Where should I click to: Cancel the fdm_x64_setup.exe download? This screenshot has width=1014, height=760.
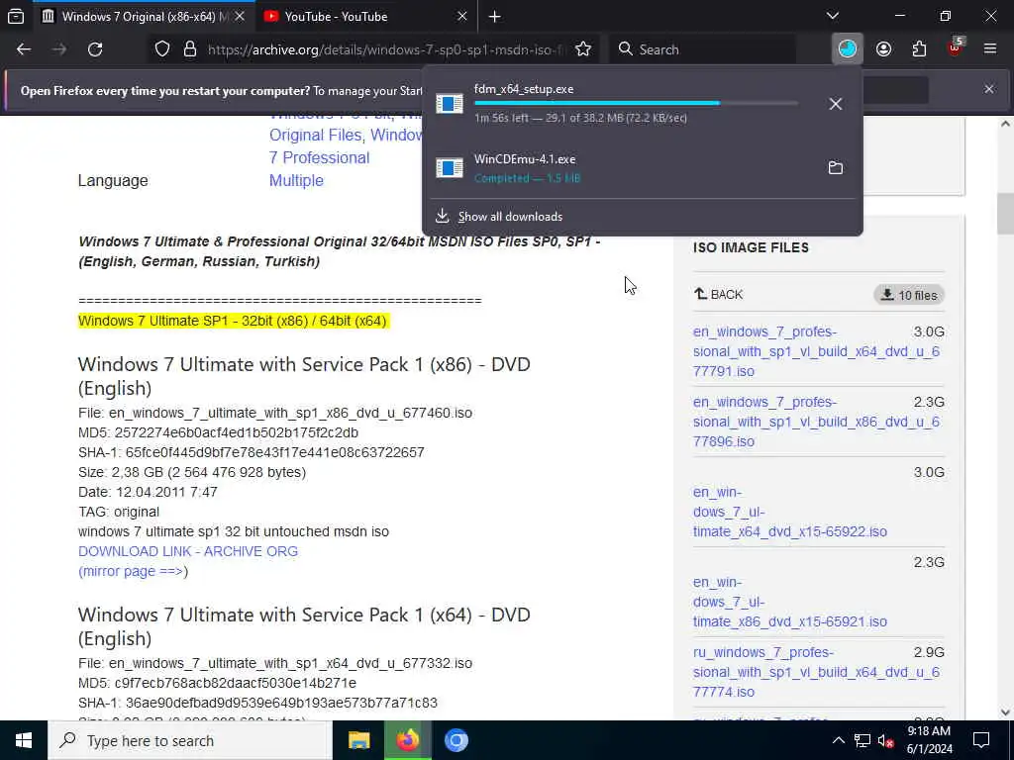pos(836,103)
